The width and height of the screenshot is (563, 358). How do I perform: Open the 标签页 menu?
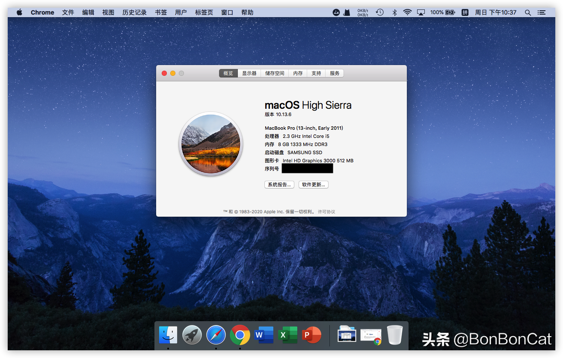pos(204,12)
